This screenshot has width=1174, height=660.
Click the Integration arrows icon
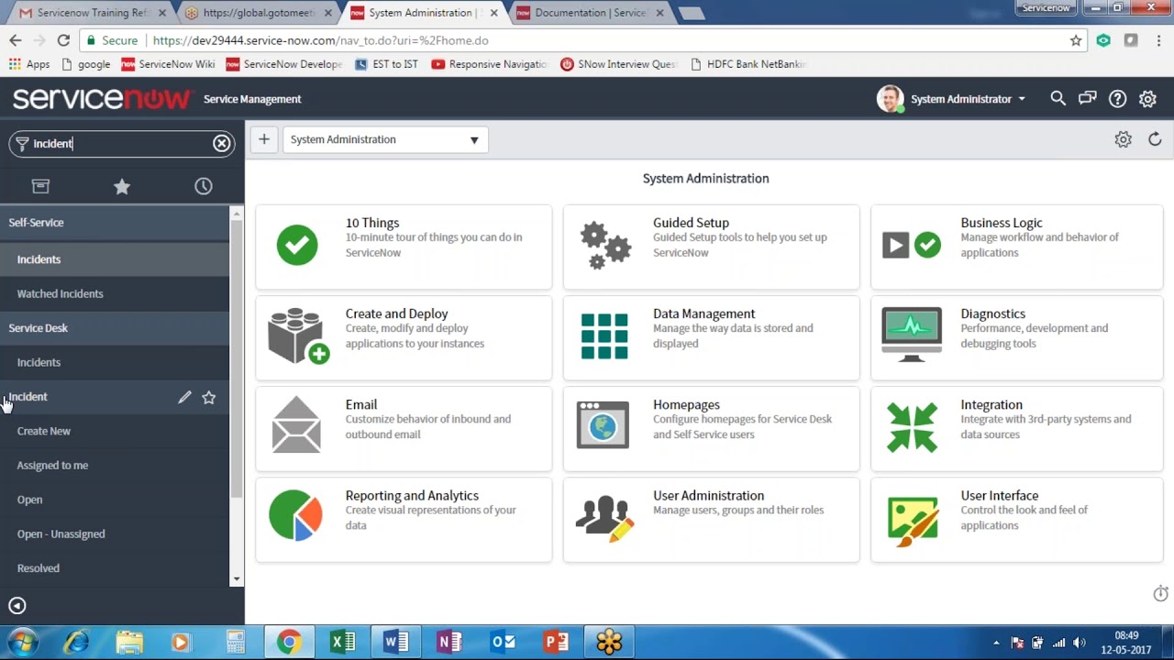coord(913,427)
